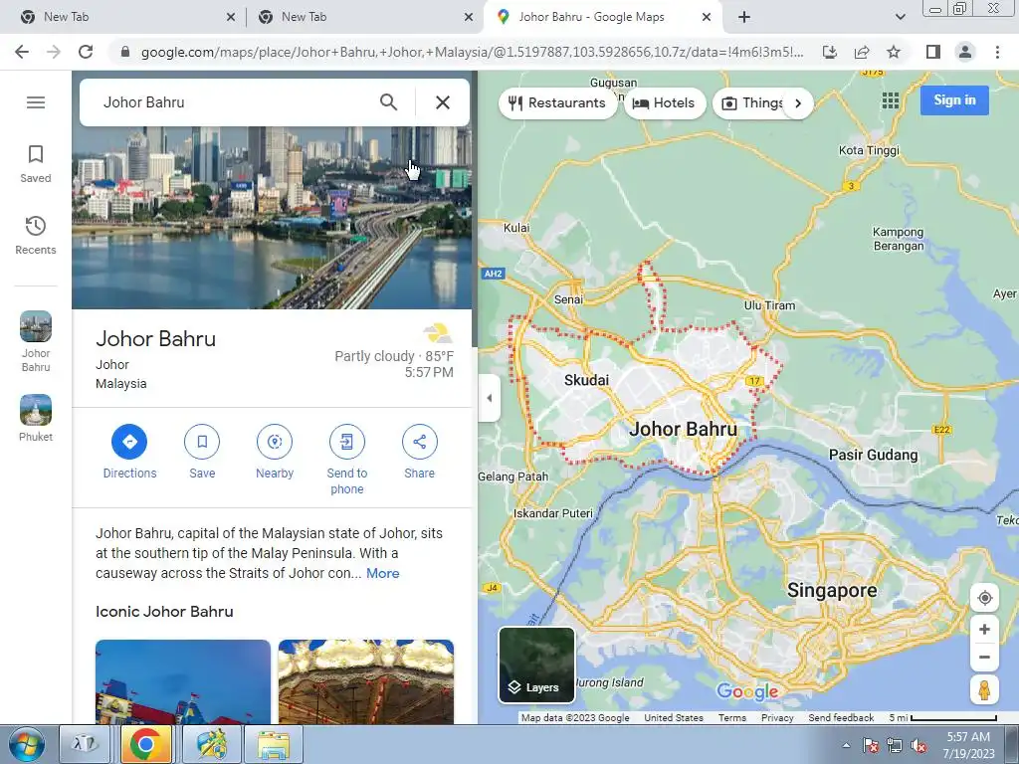Image resolution: width=1019 pixels, height=764 pixels.
Task: Switch to first New Tab
Action: click(x=124, y=17)
